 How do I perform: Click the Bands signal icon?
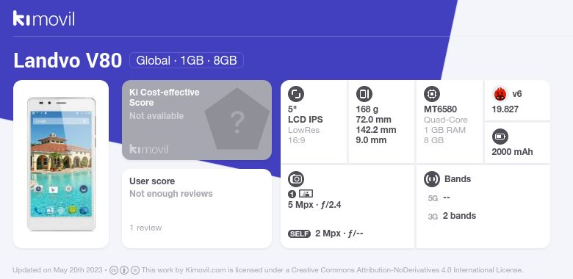click(x=432, y=179)
